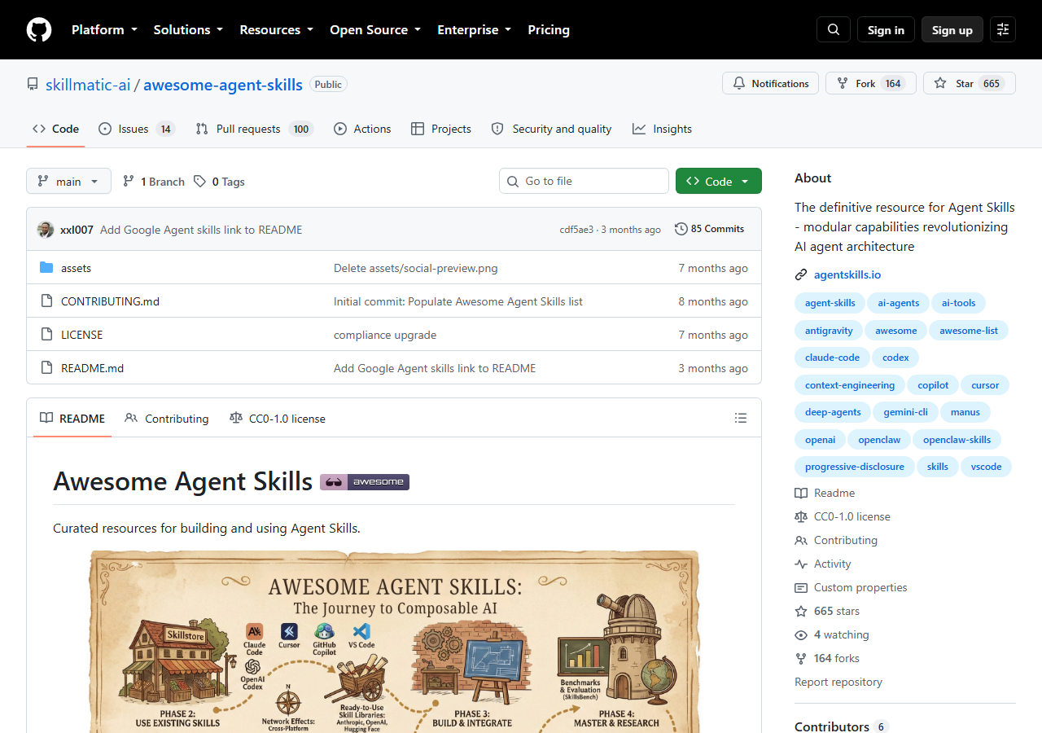Click the Go to file search field

584,181
